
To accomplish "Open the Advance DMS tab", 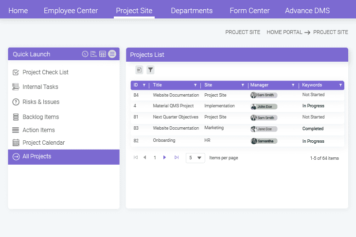I will 307,11.
